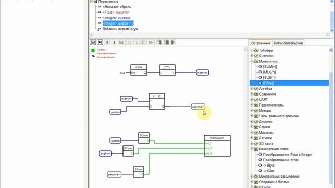Expand Часы реального времени folder
335x188 pixels.
click(252, 116)
